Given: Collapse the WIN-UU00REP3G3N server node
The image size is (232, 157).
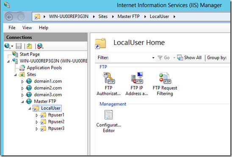Looking at the screenshot, I should tap(8, 61).
